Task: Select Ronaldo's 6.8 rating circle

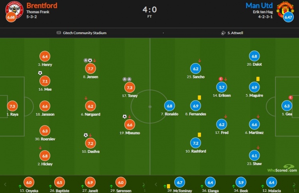Action: click(169, 106)
